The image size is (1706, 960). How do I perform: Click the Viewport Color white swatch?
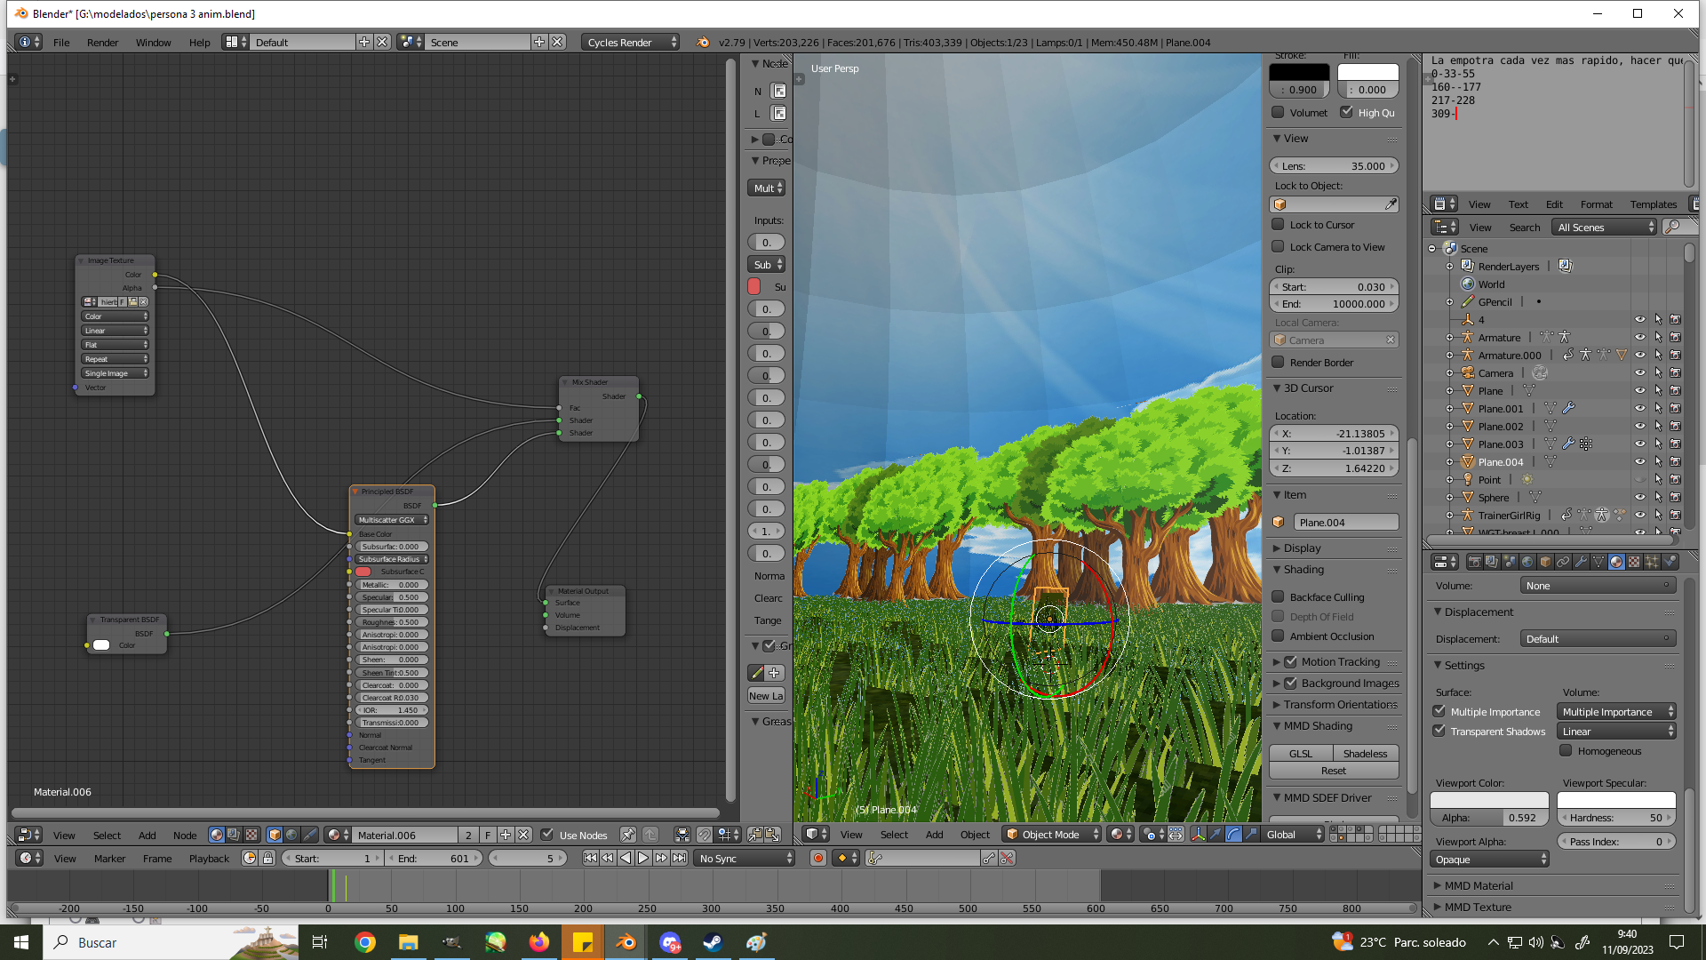pos(1489,800)
